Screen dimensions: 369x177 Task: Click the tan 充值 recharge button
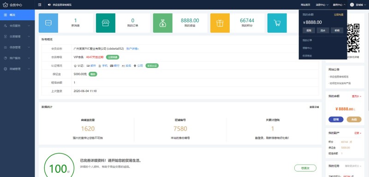(354, 120)
